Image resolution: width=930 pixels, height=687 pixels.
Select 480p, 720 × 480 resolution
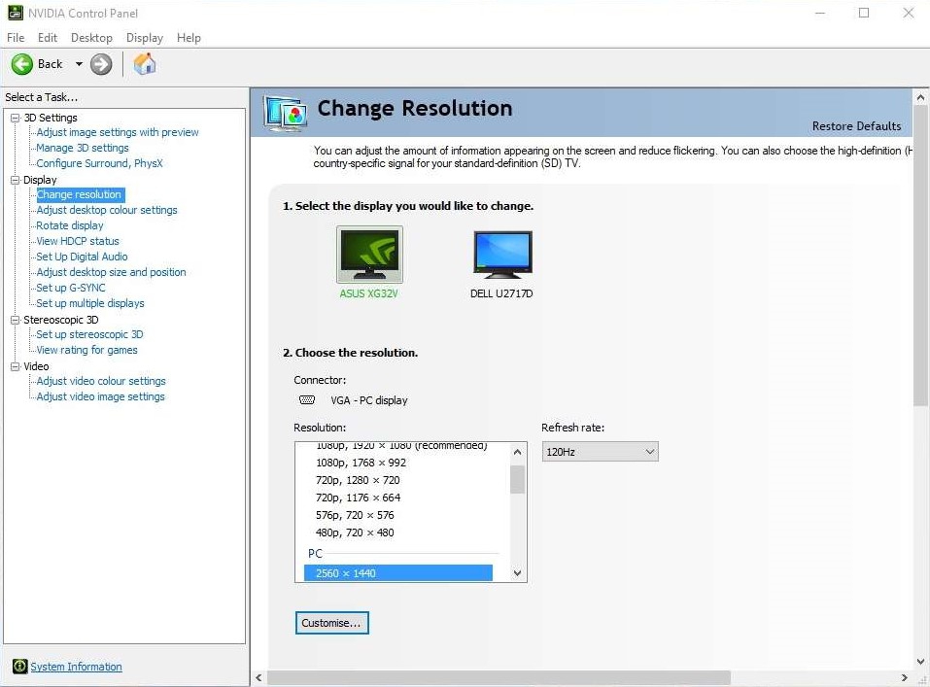click(x=355, y=532)
